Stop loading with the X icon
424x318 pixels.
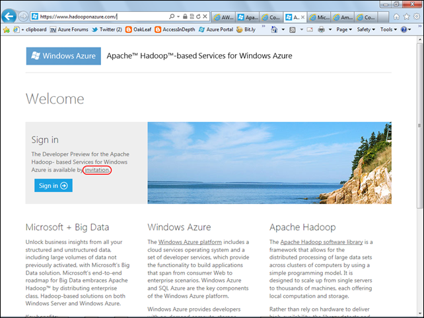point(205,16)
